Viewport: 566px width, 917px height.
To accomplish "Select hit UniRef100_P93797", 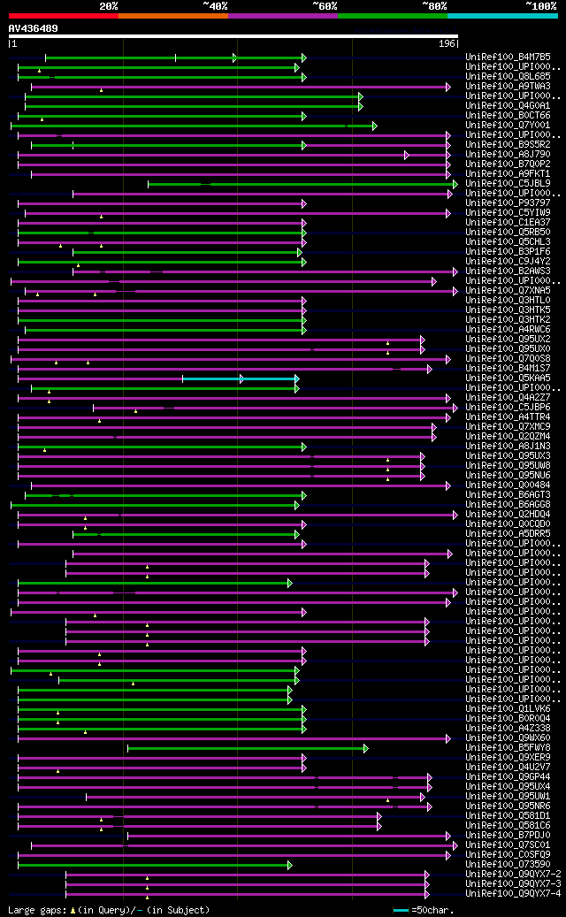I will [x=508, y=203].
